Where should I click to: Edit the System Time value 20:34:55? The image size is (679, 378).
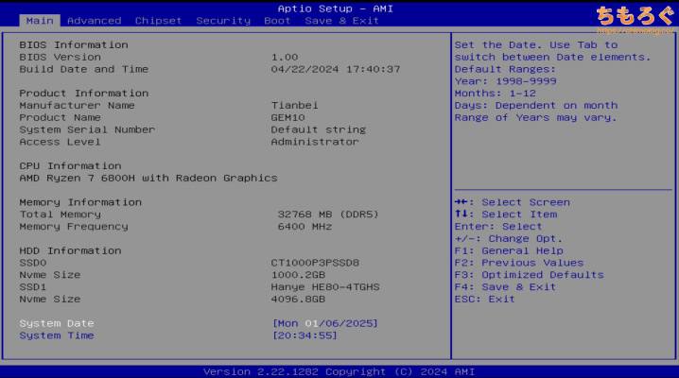(x=305, y=335)
